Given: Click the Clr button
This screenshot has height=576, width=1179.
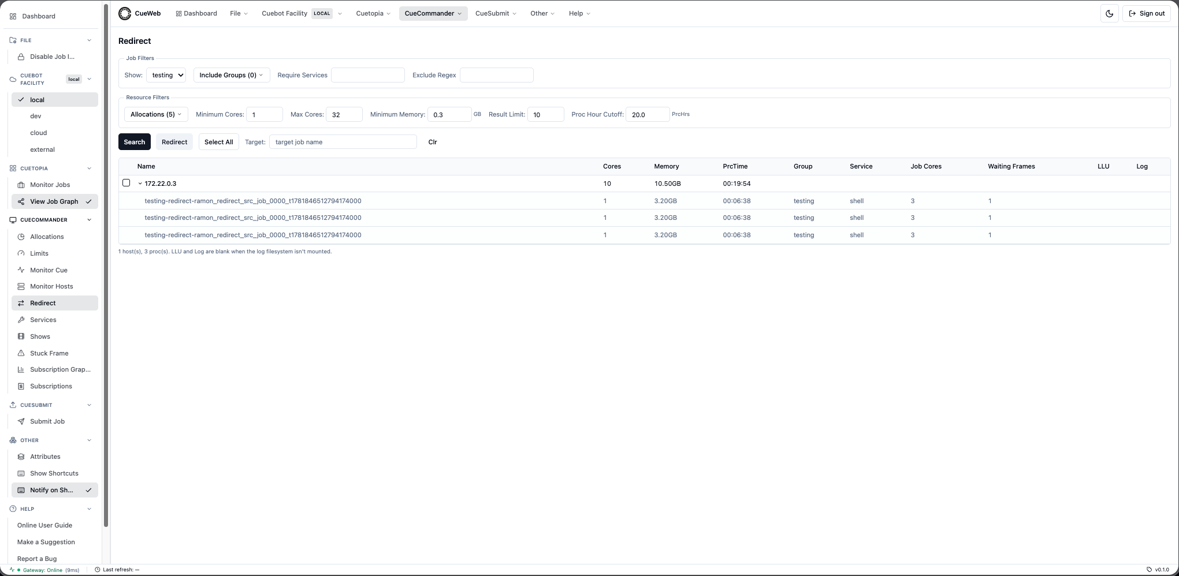Looking at the screenshot, I should pos(433,142).
